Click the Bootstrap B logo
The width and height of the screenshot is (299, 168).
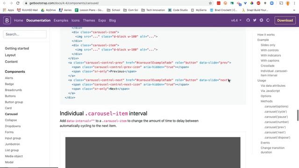click(7, 21)
